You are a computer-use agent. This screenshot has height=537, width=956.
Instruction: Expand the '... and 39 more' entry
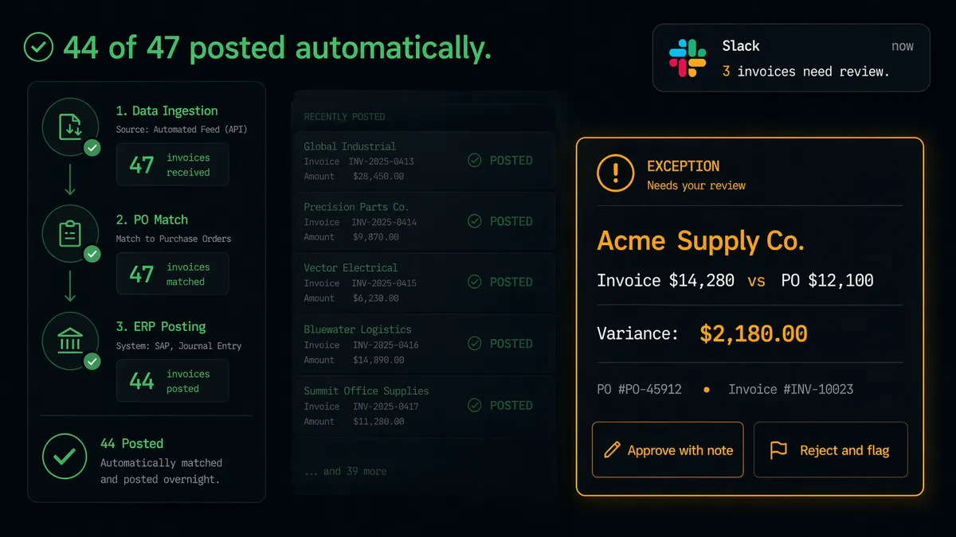pos(346,471)
